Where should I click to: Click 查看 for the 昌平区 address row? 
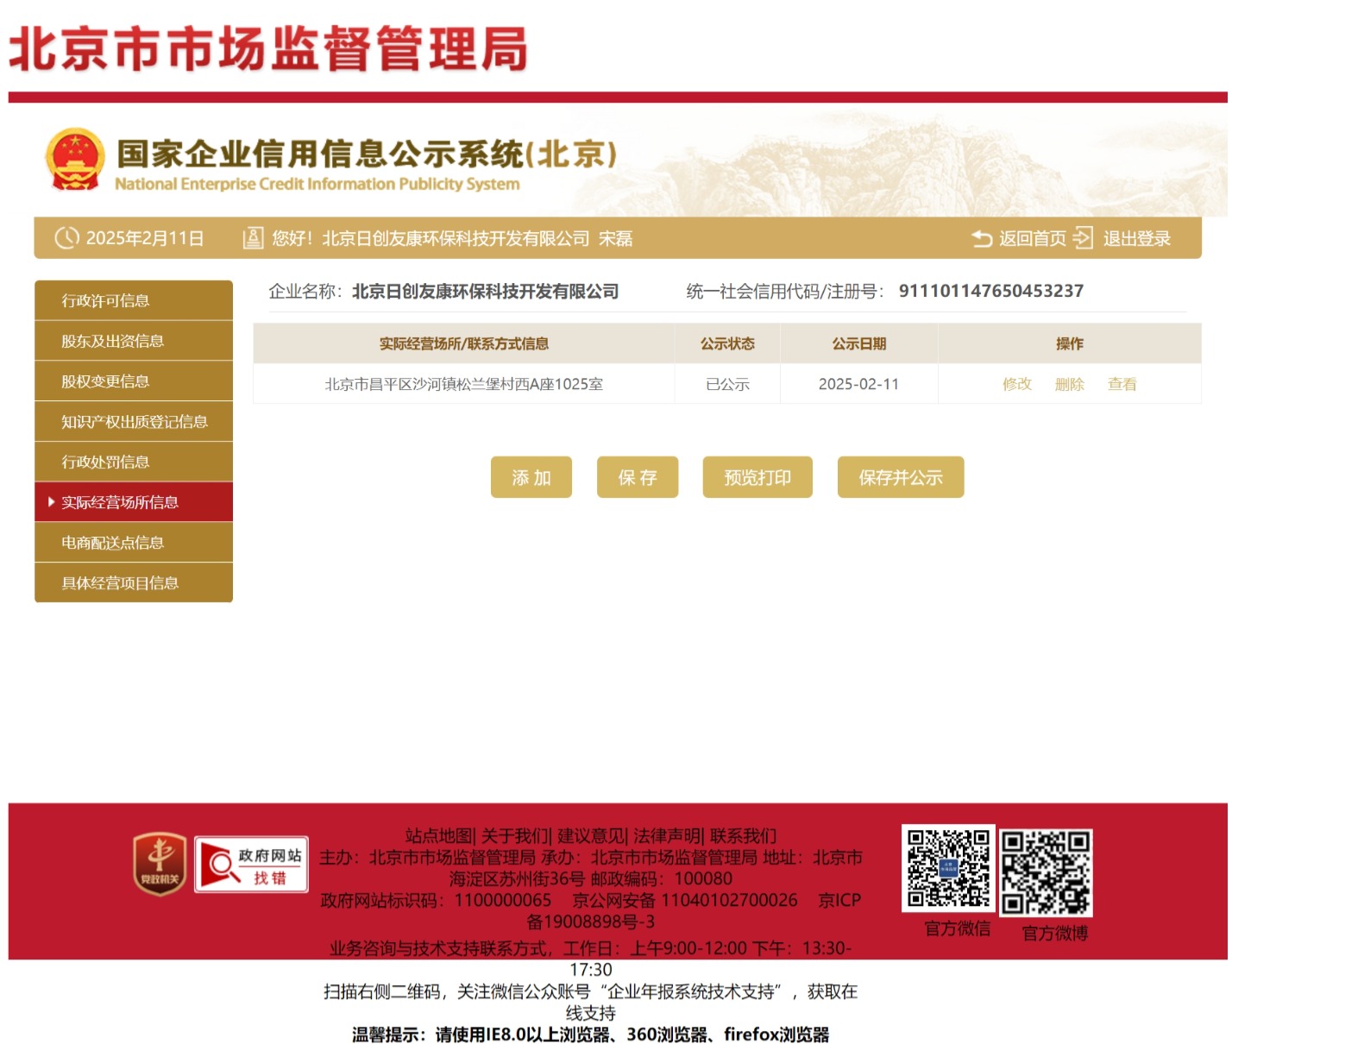(1122, 384)
